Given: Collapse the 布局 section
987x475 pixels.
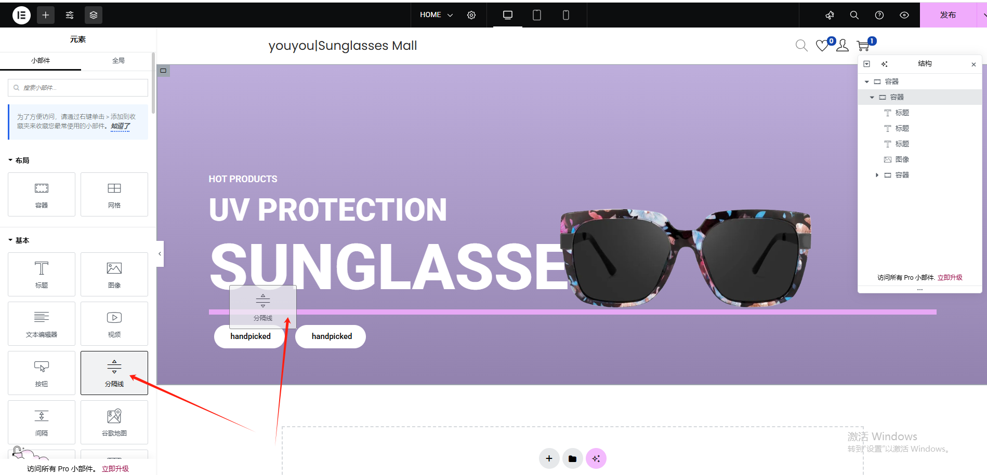Looking at the screenshot, I should tap(19, 160).
